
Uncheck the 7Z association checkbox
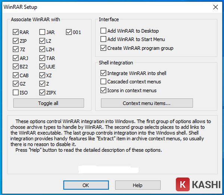coord(16,49)
